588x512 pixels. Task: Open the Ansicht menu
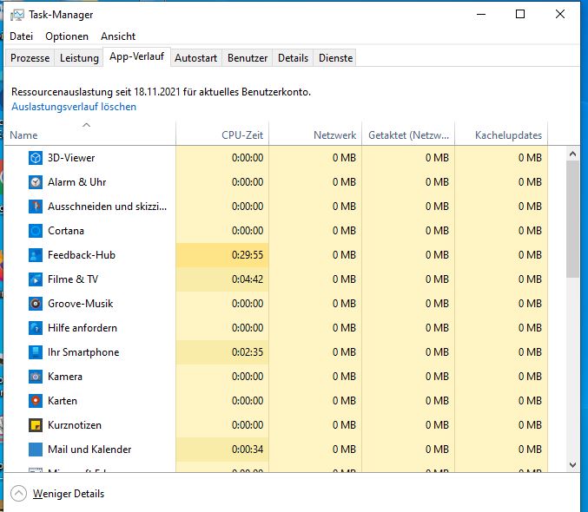tap(118, 36)
